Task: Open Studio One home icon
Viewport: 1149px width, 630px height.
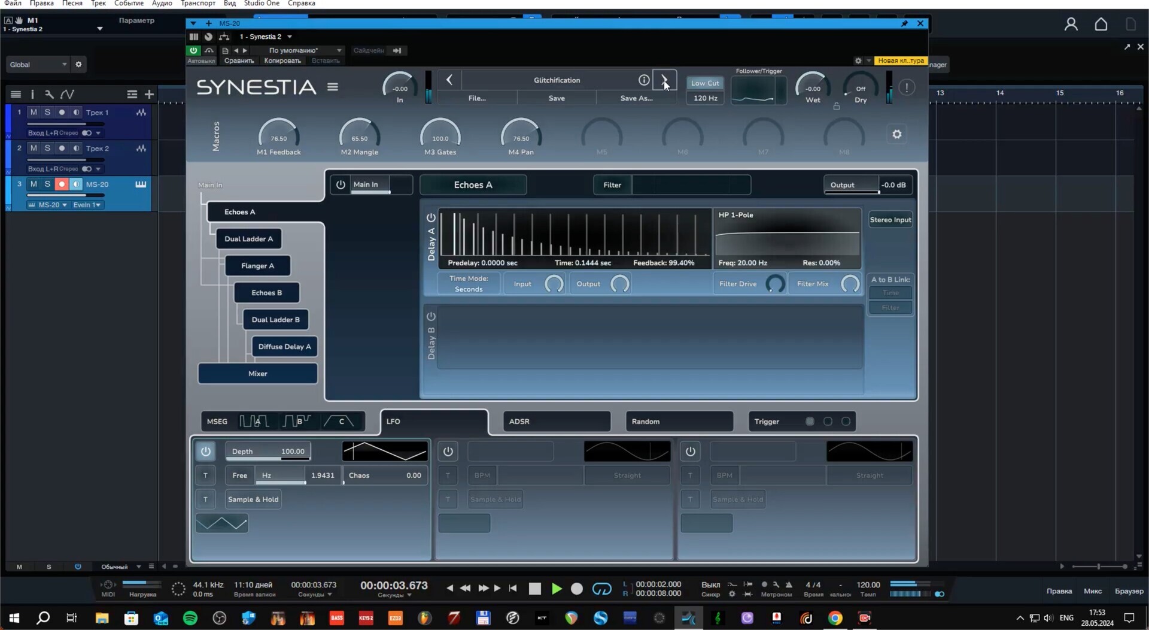Action: tap(1101, 24)
